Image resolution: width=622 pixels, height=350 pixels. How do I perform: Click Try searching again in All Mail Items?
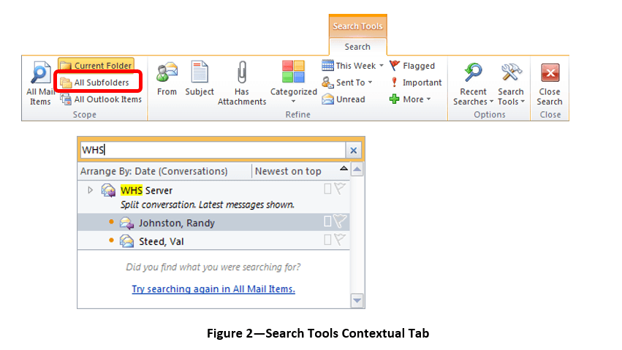(x=213, y=289)
